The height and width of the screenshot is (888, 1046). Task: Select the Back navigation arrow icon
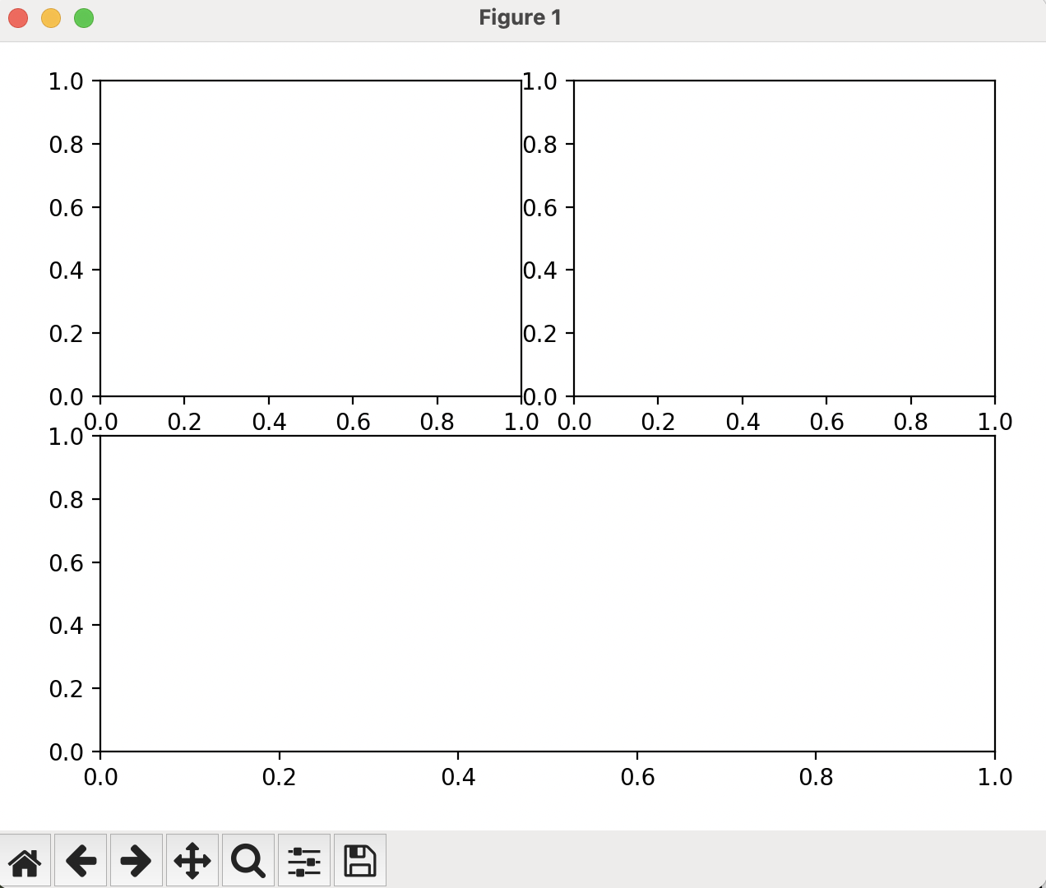pos(81,860)
